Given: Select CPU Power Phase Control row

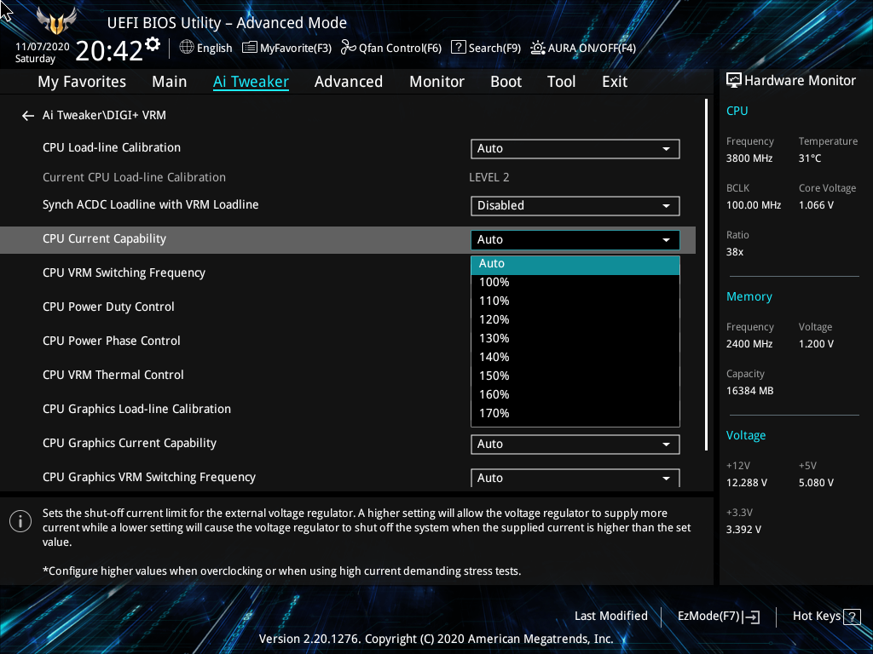Looking at the screenshot, I should 112,341.
